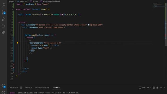Switch to the Problems tab
167x94 pixels.
click(x=14, y=88)
